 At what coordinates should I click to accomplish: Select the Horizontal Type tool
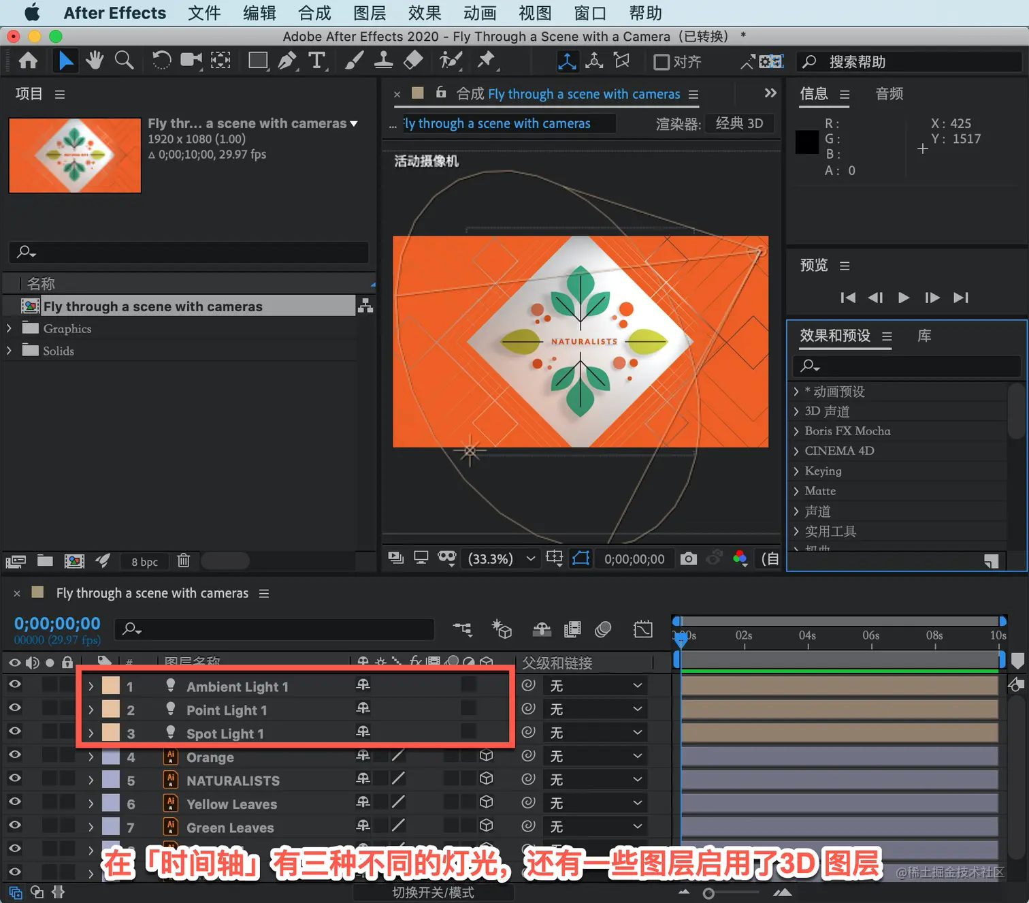(x=317, y=61)
